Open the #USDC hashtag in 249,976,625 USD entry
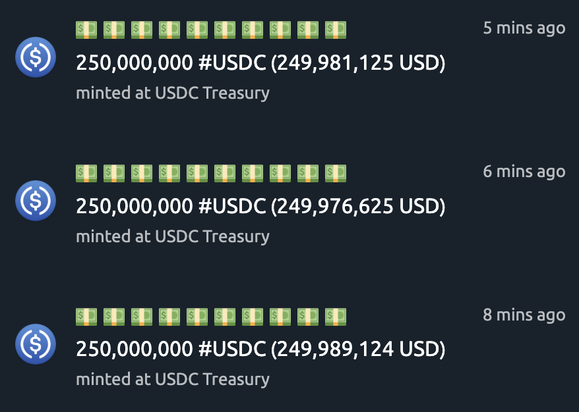This screenshot has height=412, width=579. [x=232, y=205]
